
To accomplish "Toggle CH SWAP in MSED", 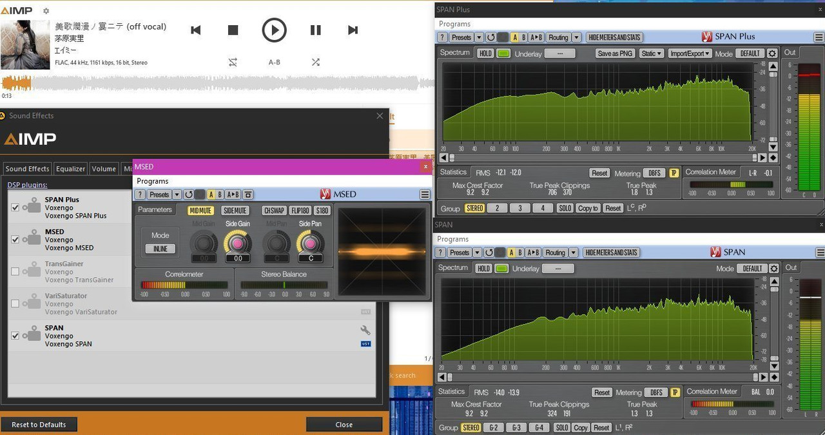I will (x=275, y=211).
